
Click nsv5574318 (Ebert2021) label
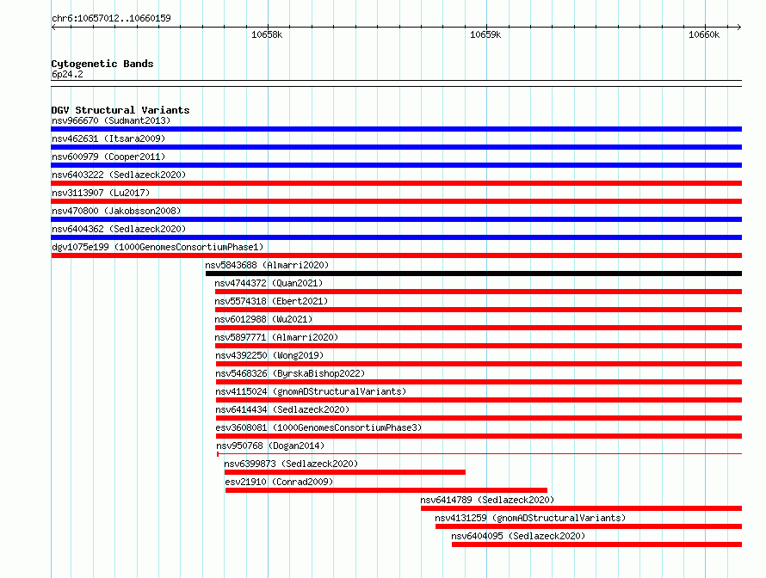click(x=271, y=301)
